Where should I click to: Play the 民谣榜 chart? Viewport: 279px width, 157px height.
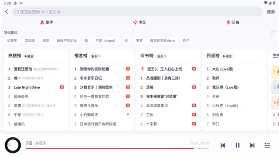pos(228,56)
